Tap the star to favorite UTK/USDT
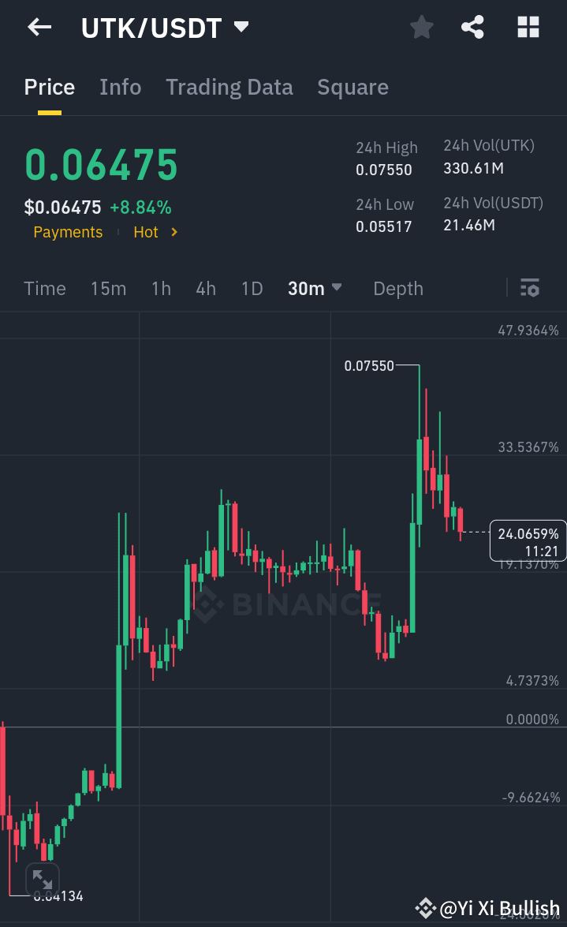 pyautogui.click(x=421, y=27)
